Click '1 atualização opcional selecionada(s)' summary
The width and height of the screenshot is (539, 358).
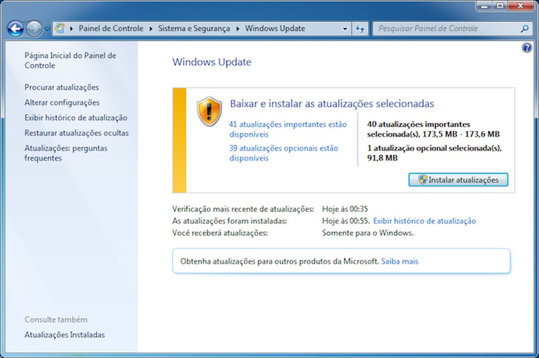click(x=434, y=153)
